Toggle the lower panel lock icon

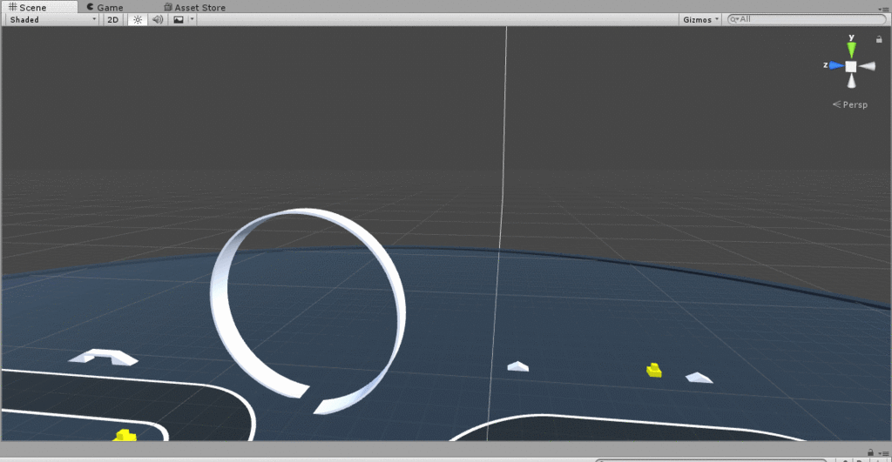(x=870, y=452)
